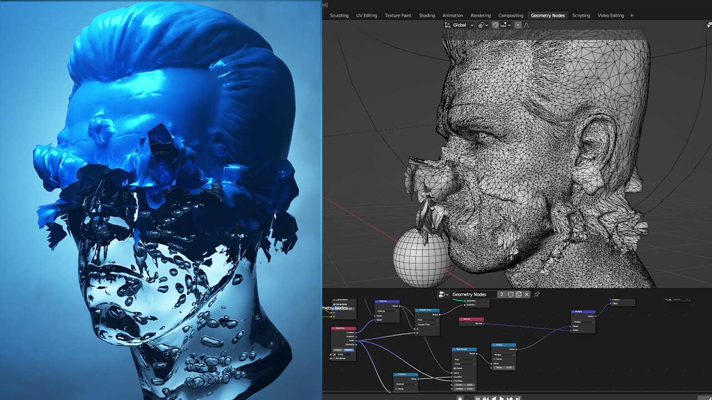This screenshot has height=400, width=712.
Task: Open the Subtract operation dropdown
Action: [x=406, y=384]
